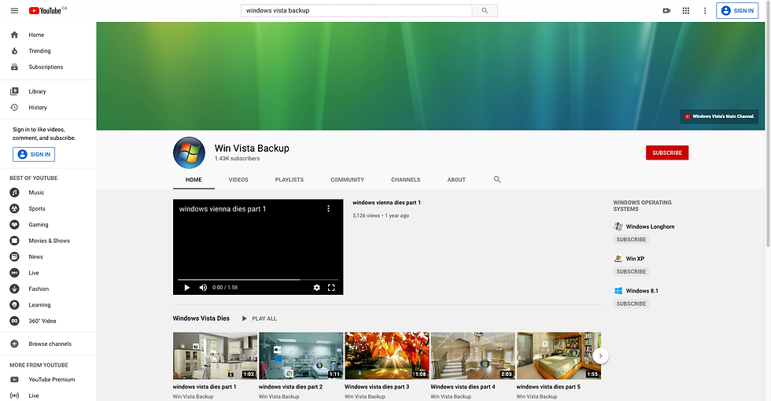Open the YouTube apps grid
Image resolution: width=771 pixels, height=401 pixels.
click(x=686, y=10)
